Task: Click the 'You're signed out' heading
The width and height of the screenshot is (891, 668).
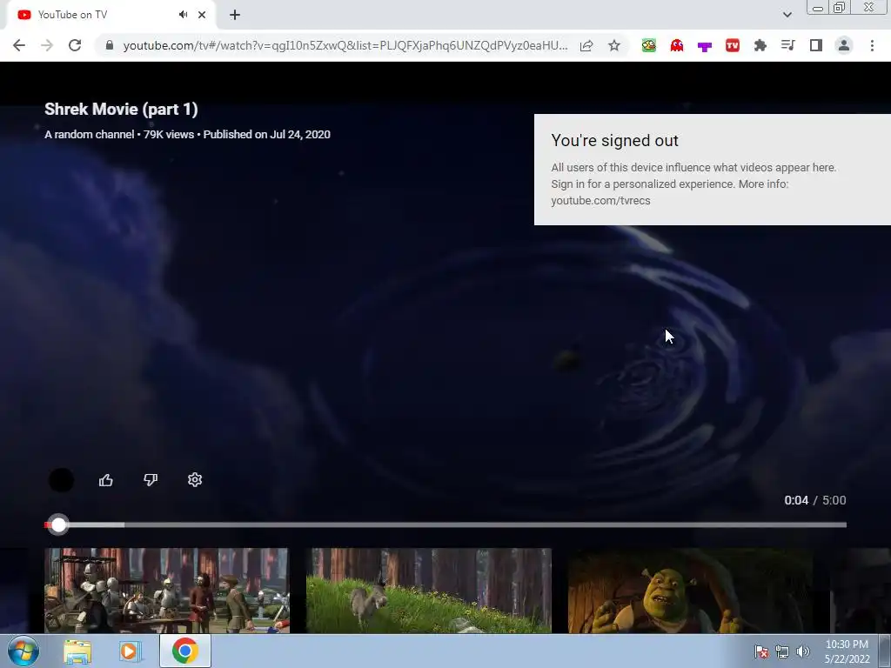Action: click(x=615, y=140)
